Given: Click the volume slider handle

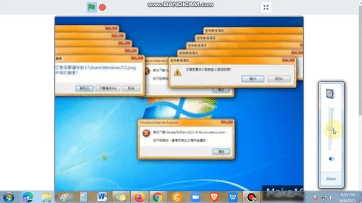Looking at the screenshot, I should point(330,129).
